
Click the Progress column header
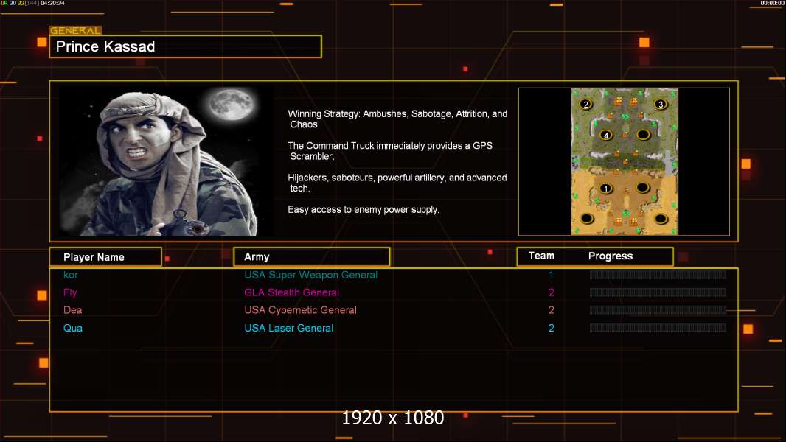point(611,256)
